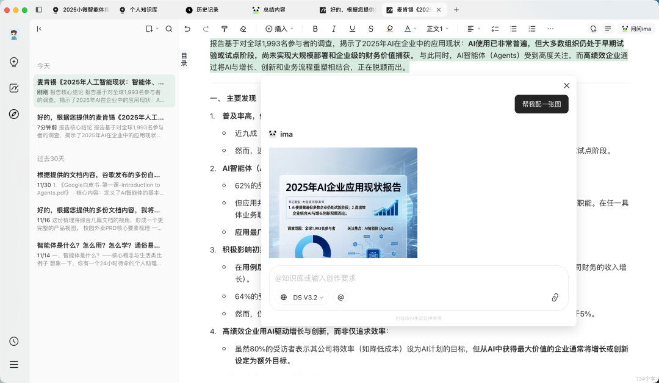
Task: Open the text highlight tool
Action: click(388, 29)
